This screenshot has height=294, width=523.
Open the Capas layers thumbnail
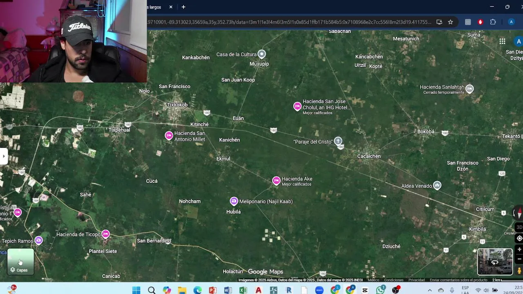[20, 262]
